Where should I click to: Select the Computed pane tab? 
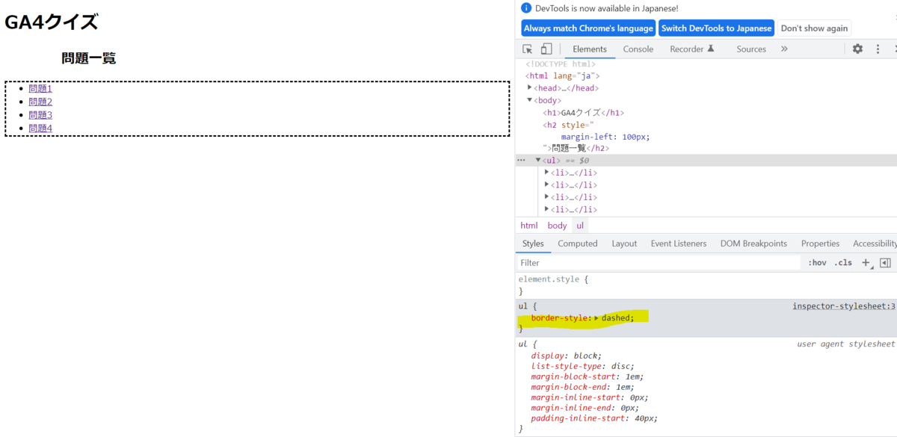pyautogui.click(x=578, y=244)
